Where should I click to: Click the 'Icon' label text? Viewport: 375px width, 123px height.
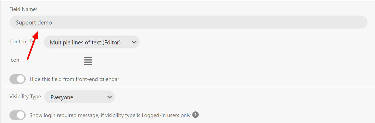(14, 60)
